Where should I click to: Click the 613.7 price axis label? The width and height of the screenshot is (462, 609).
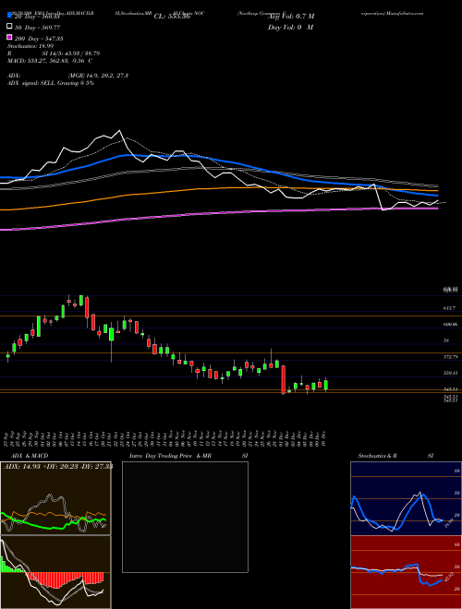coord(449,307)
